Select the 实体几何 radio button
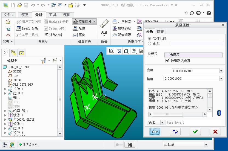Screen dimensions: 228x151 point(150,39)
